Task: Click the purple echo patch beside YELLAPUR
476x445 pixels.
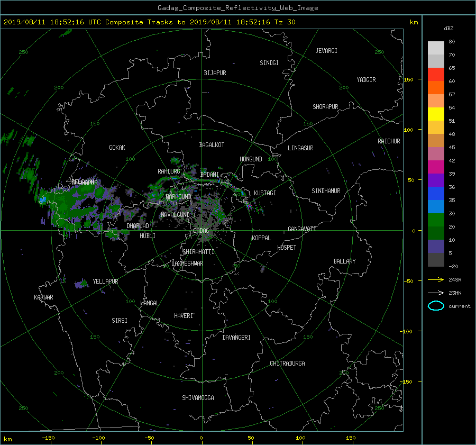Action: 81,284
